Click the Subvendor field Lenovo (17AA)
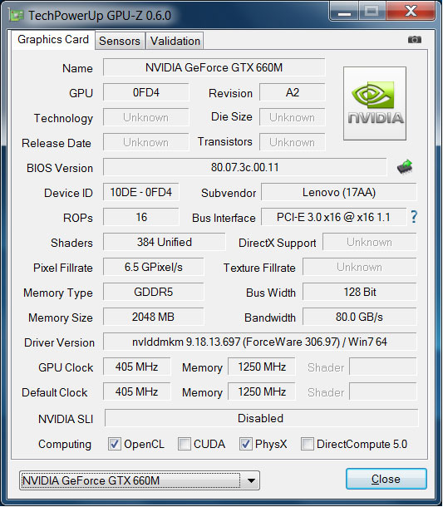 339,192
